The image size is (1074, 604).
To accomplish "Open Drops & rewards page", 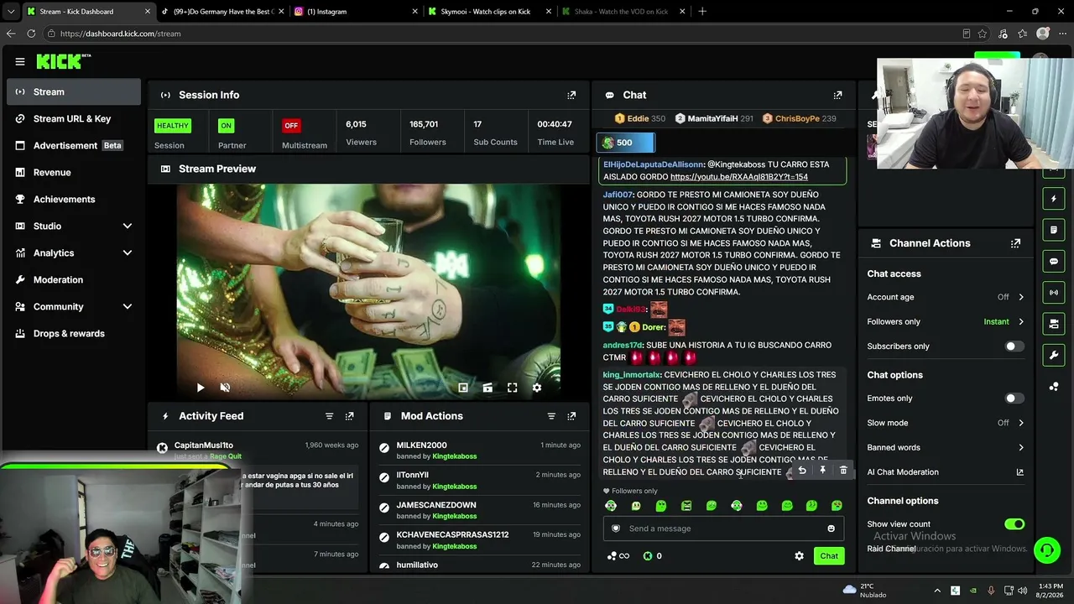I will click(x=74, y=334).
